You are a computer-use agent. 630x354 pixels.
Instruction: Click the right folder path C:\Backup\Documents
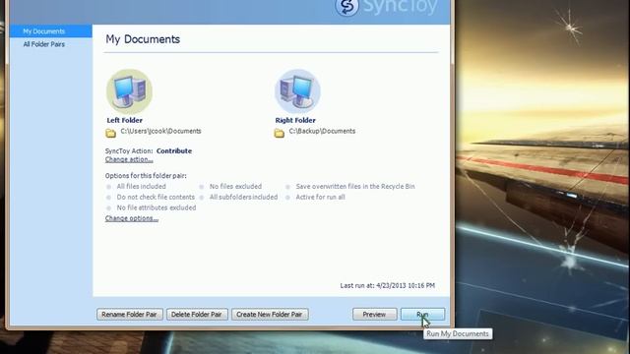[322, 131]
